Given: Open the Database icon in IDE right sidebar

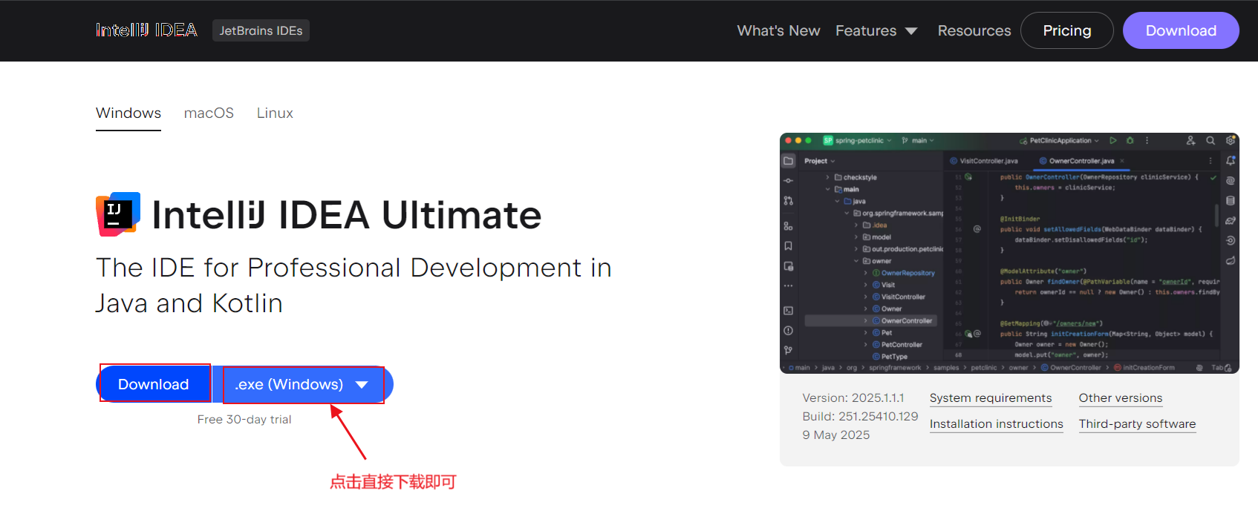Looking at the screenshot, I should [1231, 201].
